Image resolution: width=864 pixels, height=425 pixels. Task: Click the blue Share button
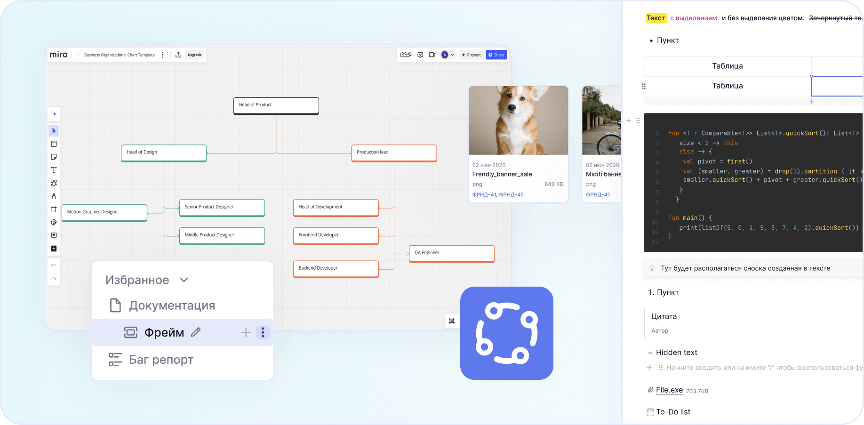click(496, 55)
